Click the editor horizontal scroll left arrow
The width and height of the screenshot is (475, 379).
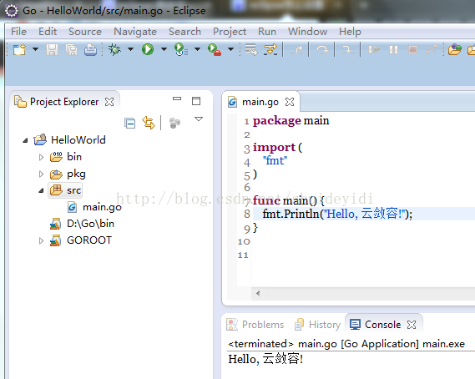tap(258, 293)
